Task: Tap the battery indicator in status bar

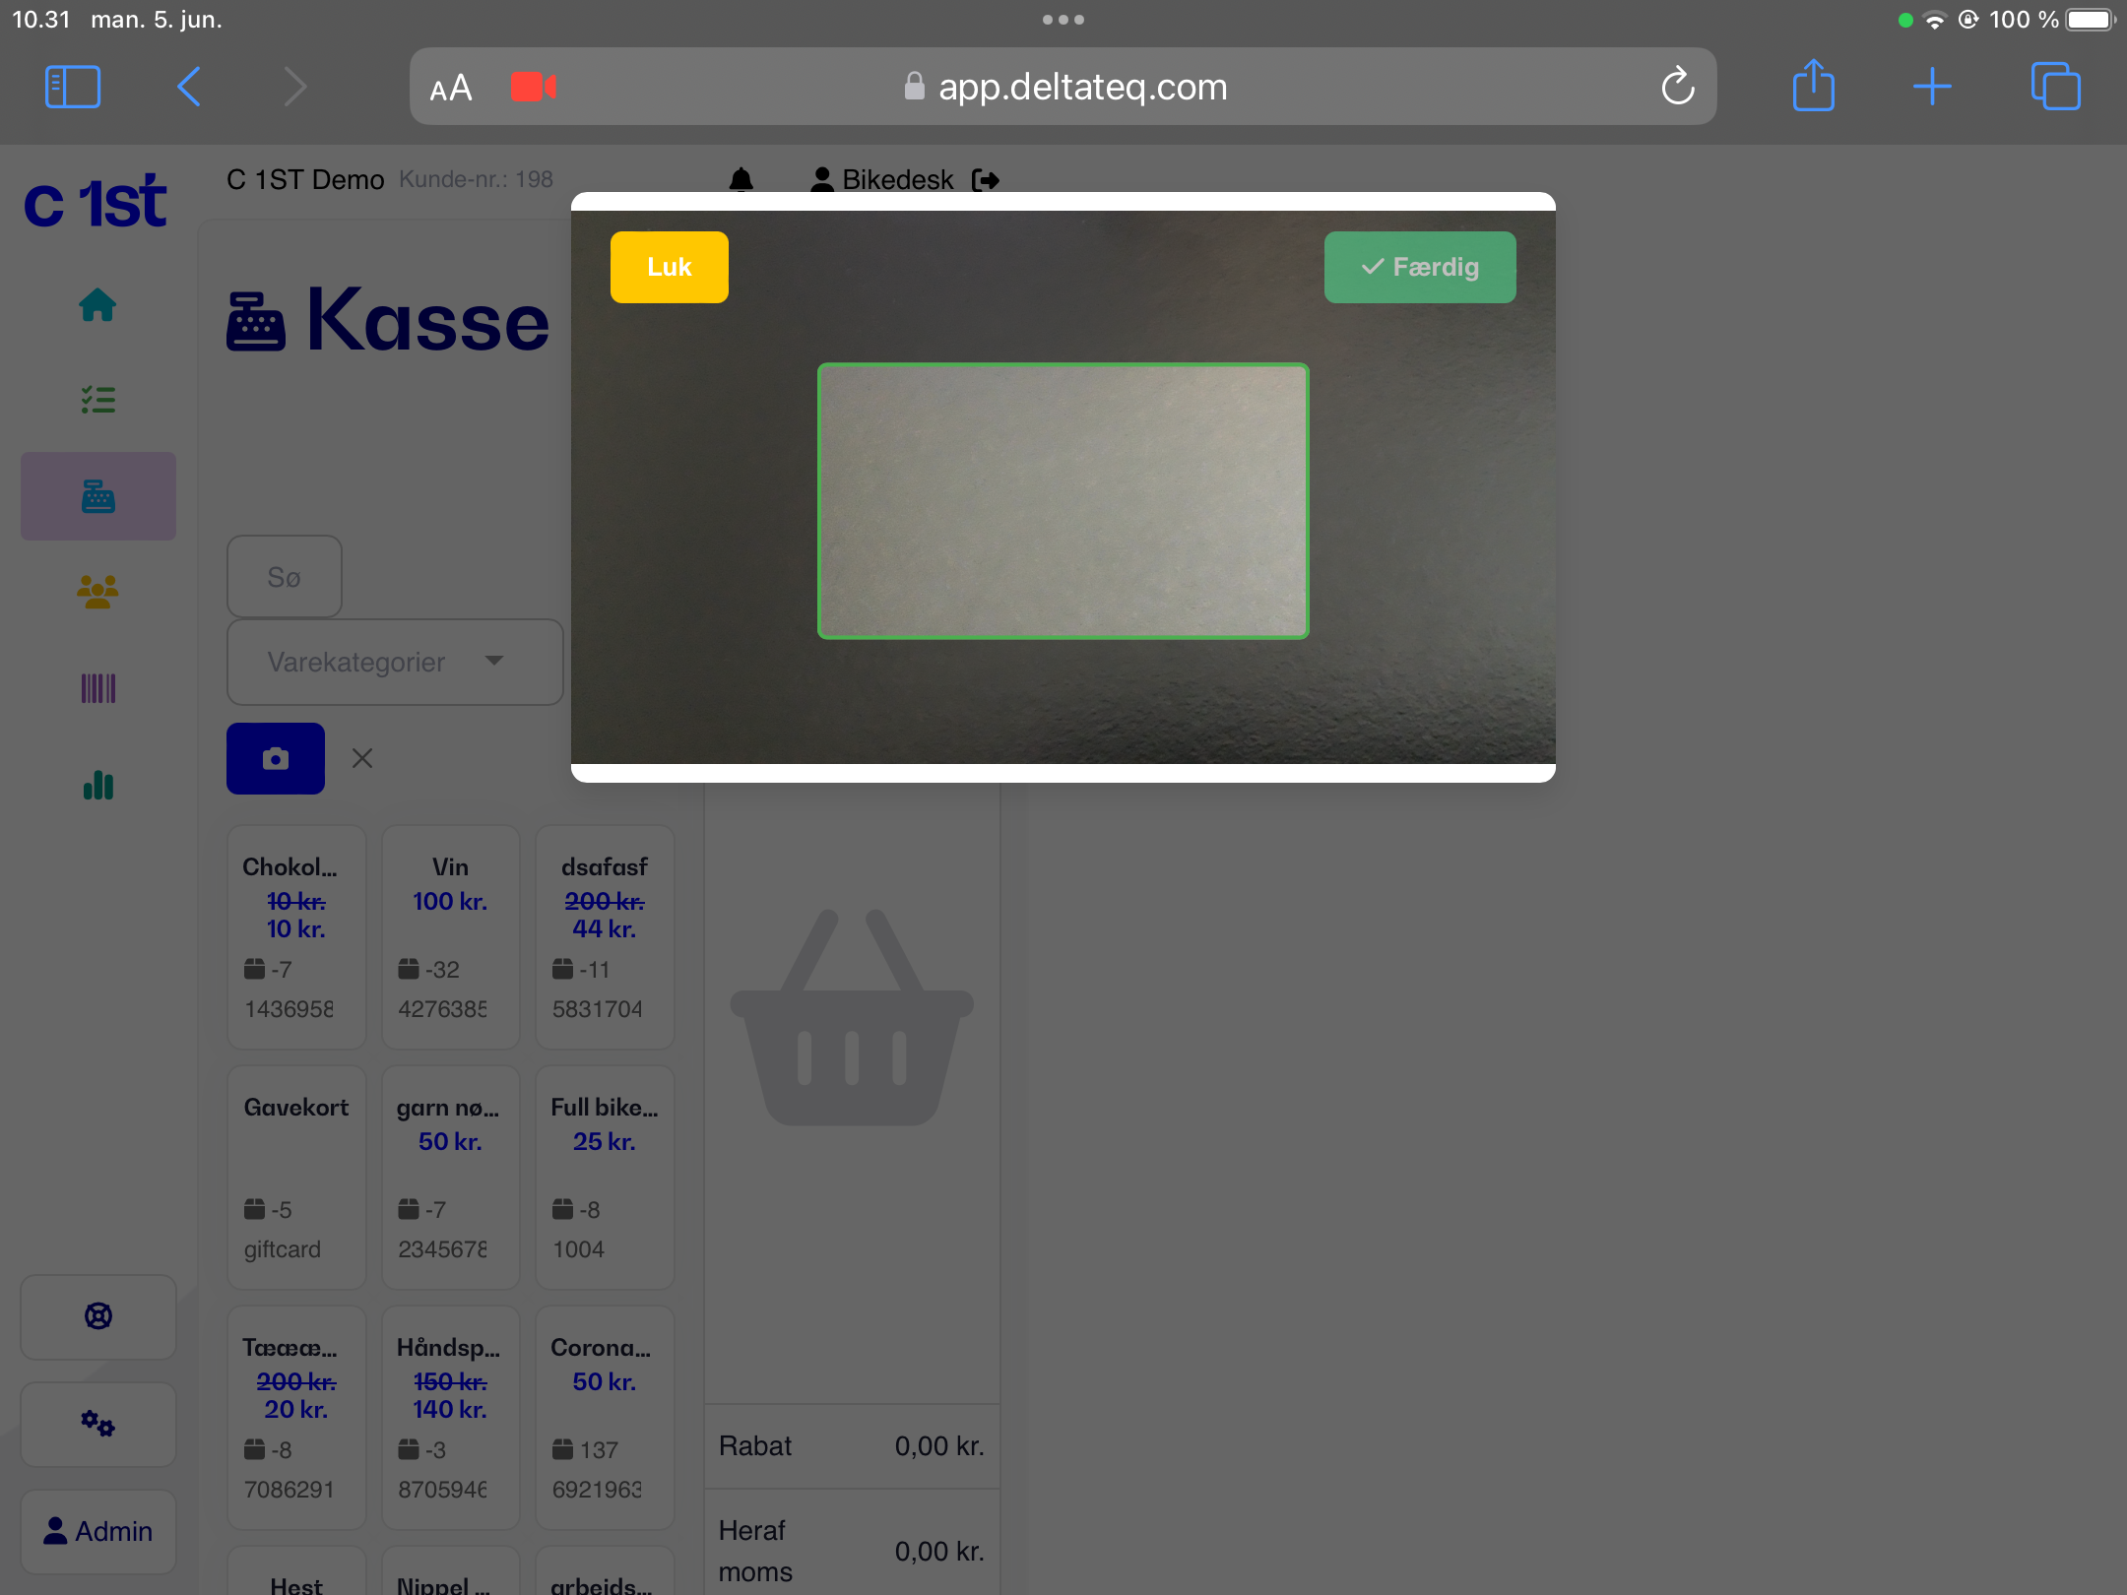Action: click(x=2090, y=20)
